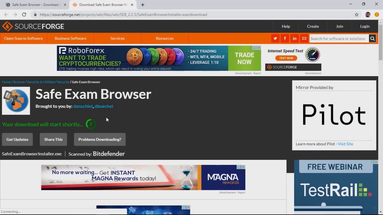Click the TEST NOW speed test button

(286, 58)
